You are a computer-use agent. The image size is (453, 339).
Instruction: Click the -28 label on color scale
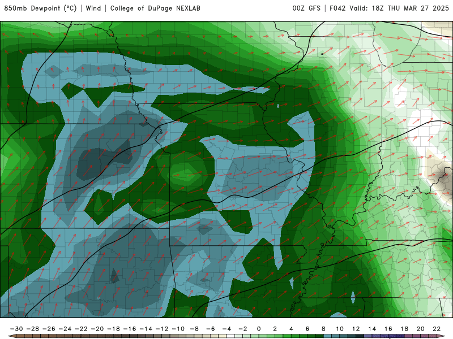click(33, 329)
